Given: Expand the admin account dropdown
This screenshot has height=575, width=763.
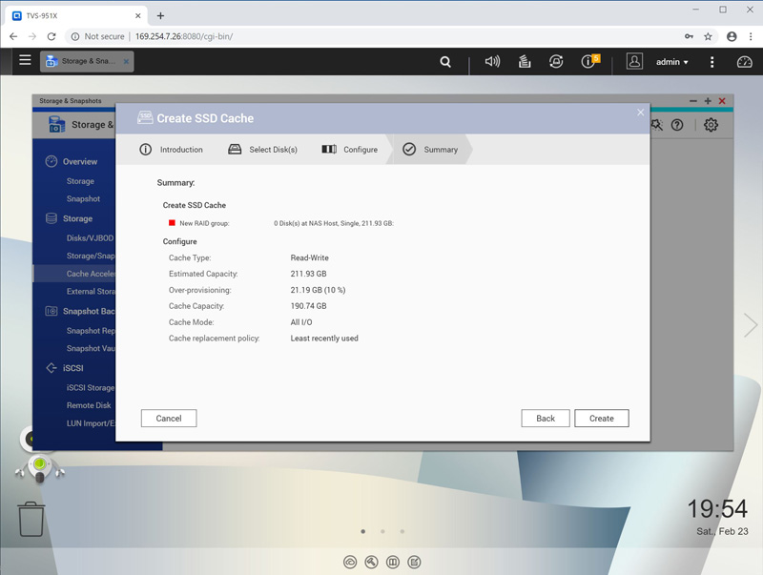Looking at the screenshot, I should pyautogui.click(x=672, y=62).
